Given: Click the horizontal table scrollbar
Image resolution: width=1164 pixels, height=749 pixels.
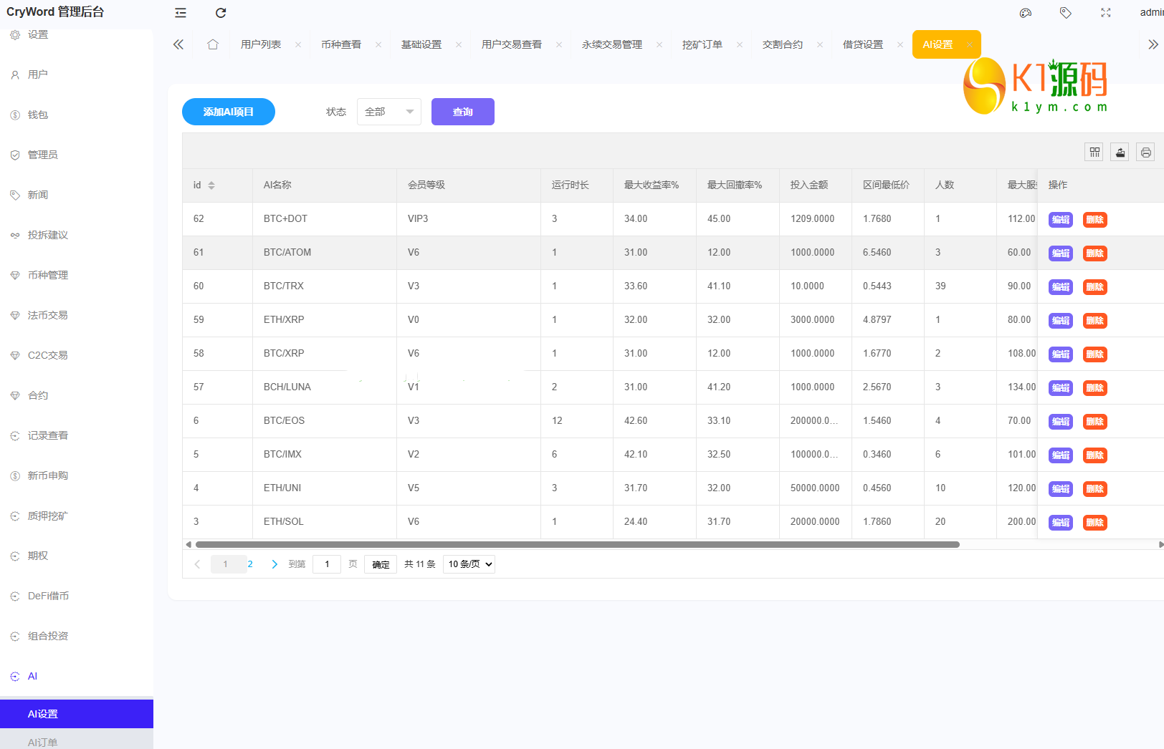Looking at the screenshot, I should [578, 545].
